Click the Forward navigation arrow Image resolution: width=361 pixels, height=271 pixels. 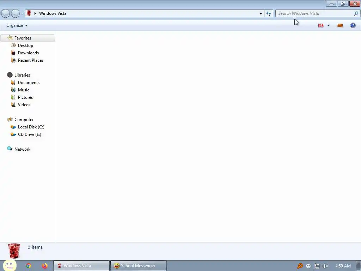[x=15, y=13]
